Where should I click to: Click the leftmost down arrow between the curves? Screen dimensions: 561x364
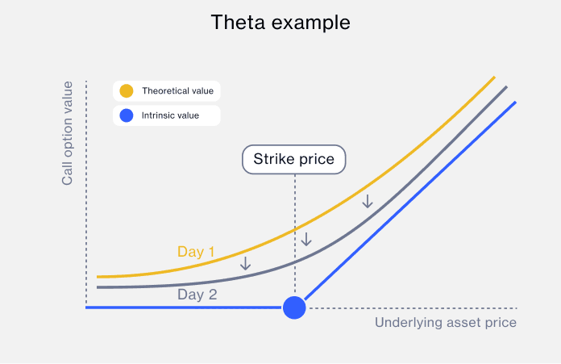pos(245,263)
